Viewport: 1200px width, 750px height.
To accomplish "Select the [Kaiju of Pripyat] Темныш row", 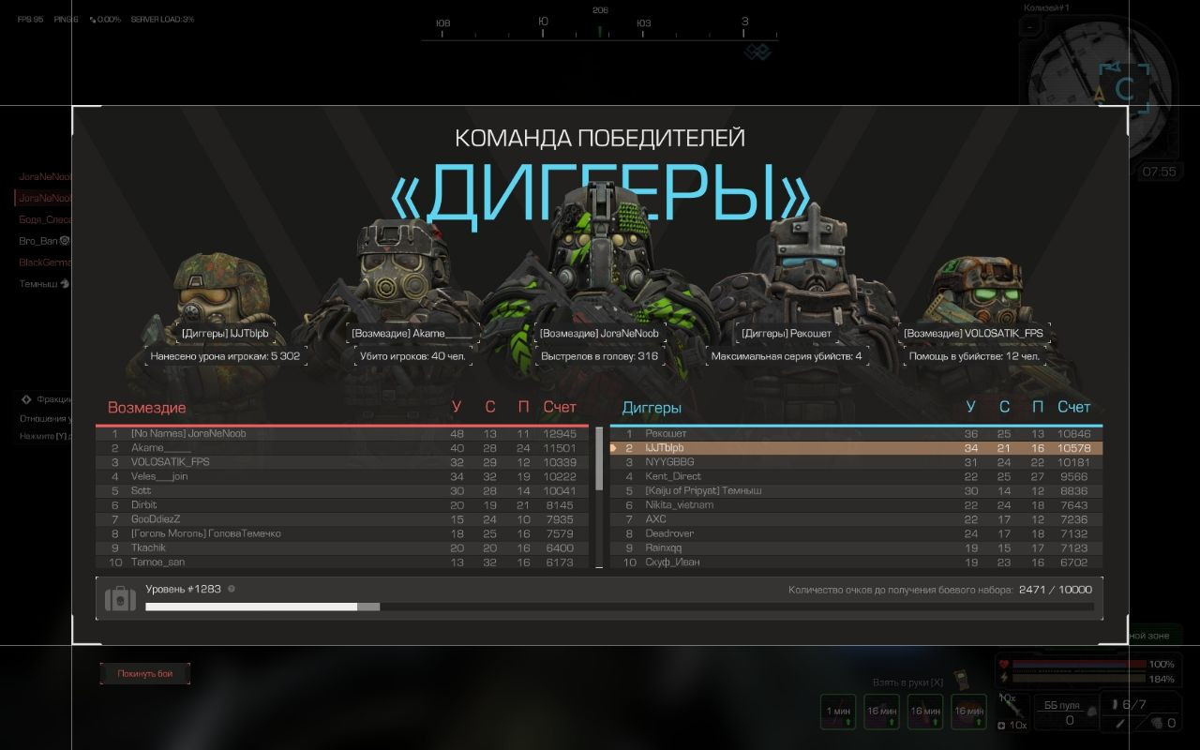I will tap(857, 491).
